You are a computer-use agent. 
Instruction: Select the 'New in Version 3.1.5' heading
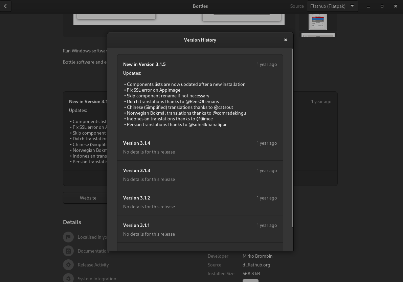[144, 64]
